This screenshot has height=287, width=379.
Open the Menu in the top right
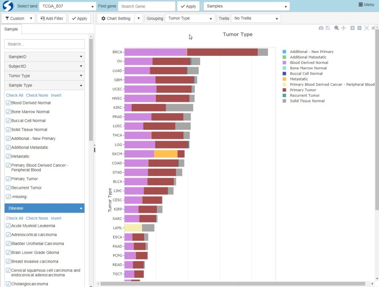pyautogui.click(x=366, y=5)
